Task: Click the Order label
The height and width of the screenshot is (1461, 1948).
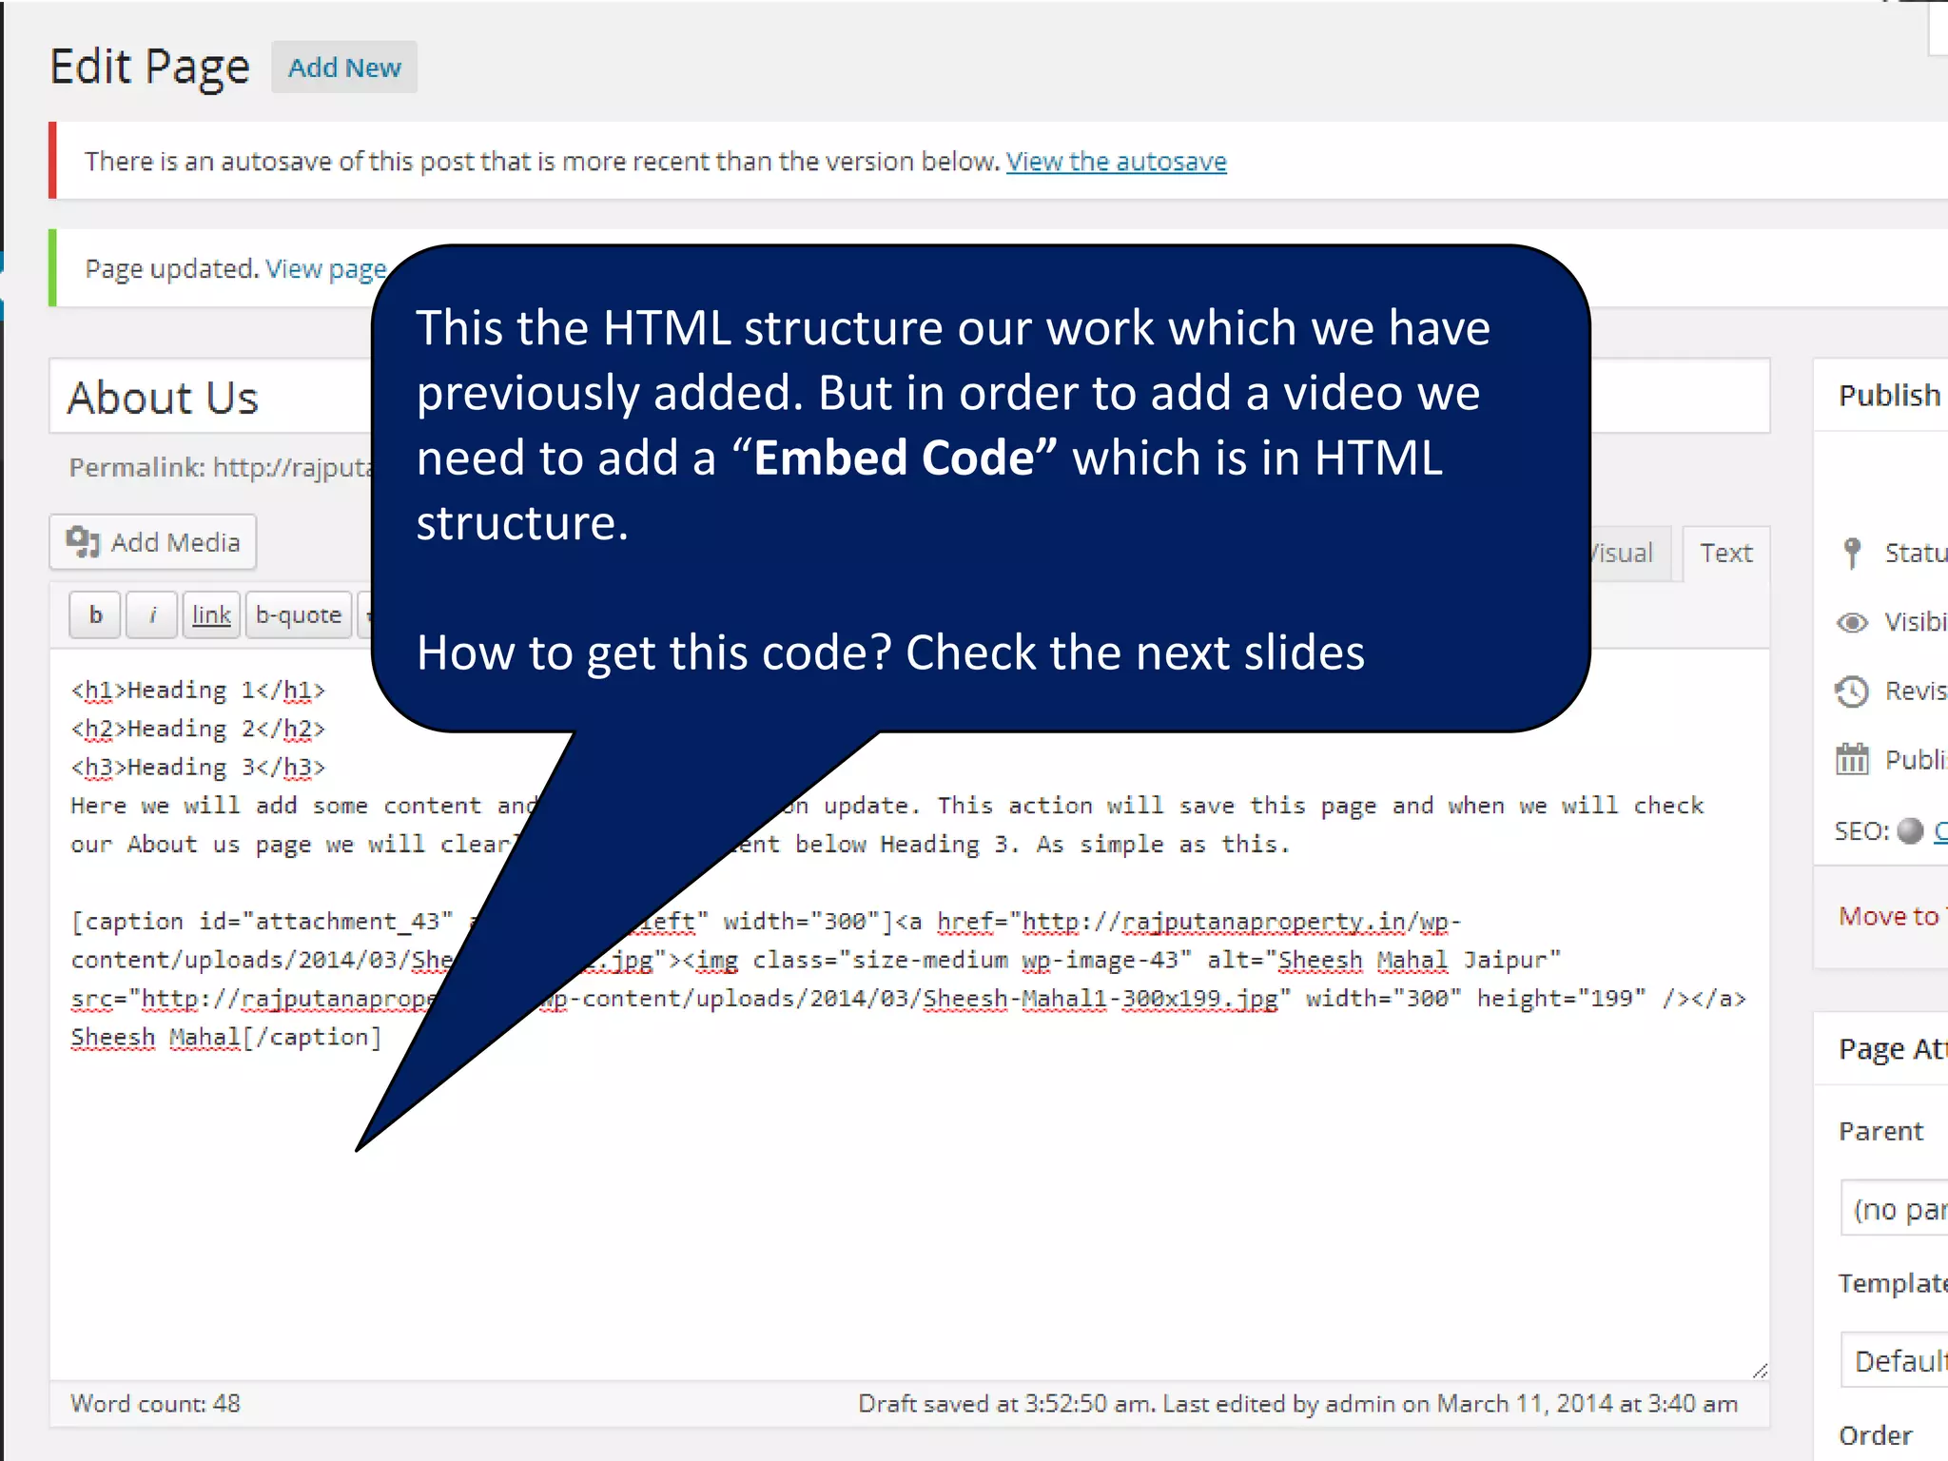Action: [x=1875, y=1435]
